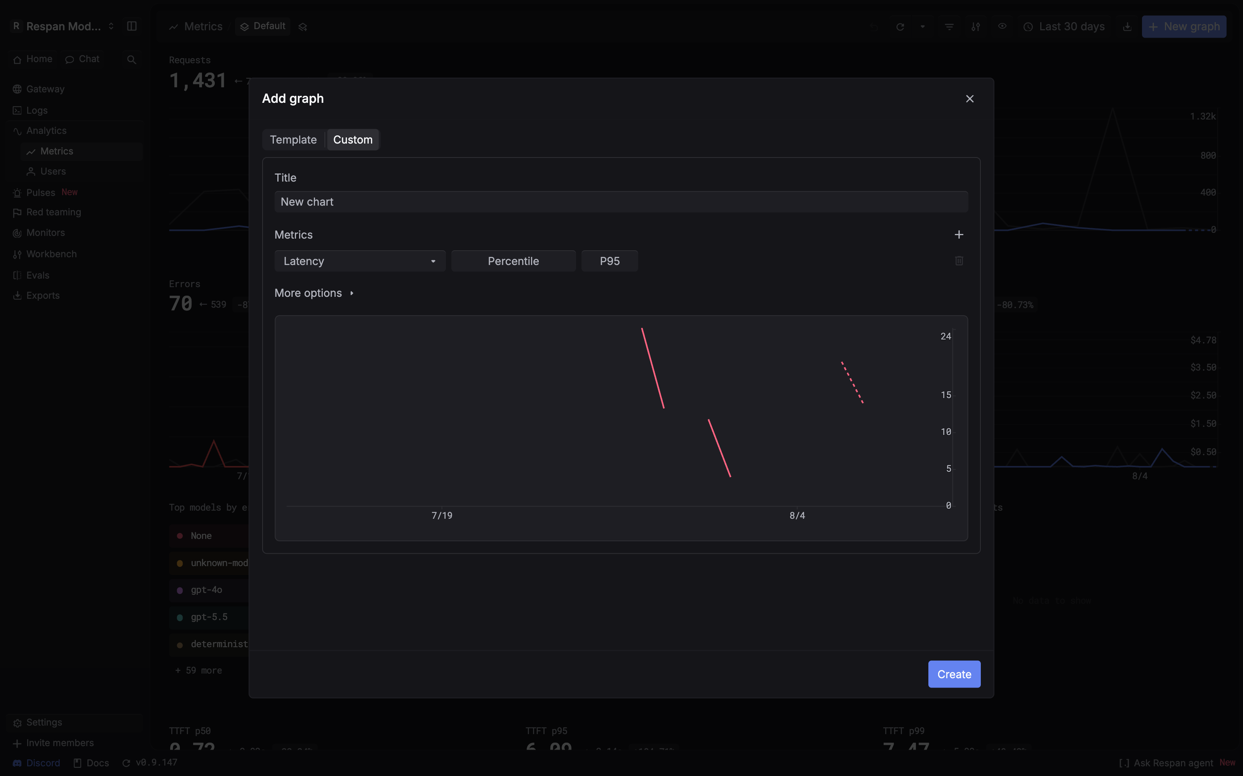Open Pulses in the sidebar
This screenshot has height=776, width=1243.
coord(75,192)
